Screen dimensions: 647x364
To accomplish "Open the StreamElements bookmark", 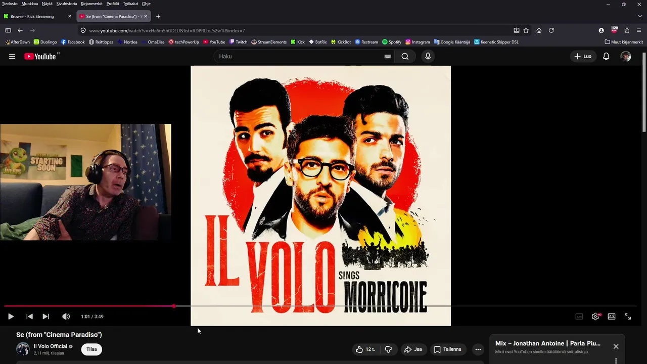I will point(269,42).
